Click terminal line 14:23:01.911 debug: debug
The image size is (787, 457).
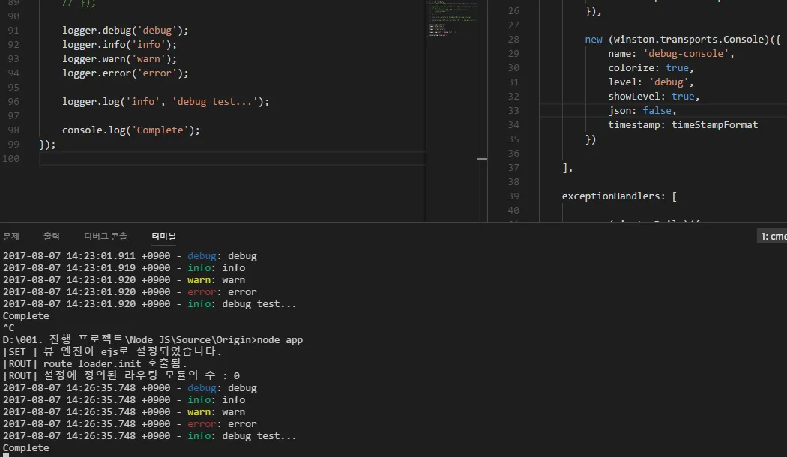click(130, 256)
